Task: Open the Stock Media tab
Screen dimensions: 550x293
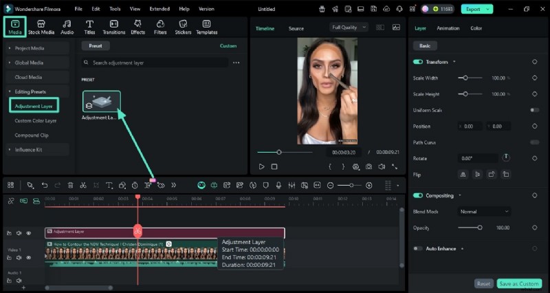Action: tap(41, 27)
